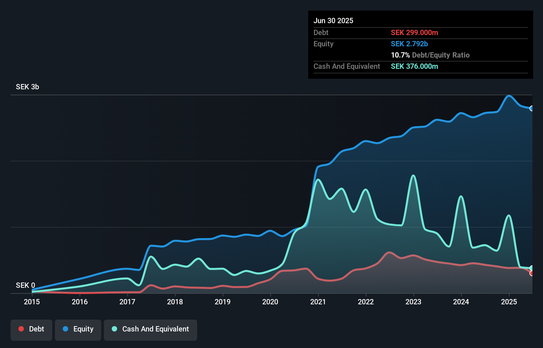Click the SEK 2.792b equity value text
543x348 pixels.
point(409,44)
